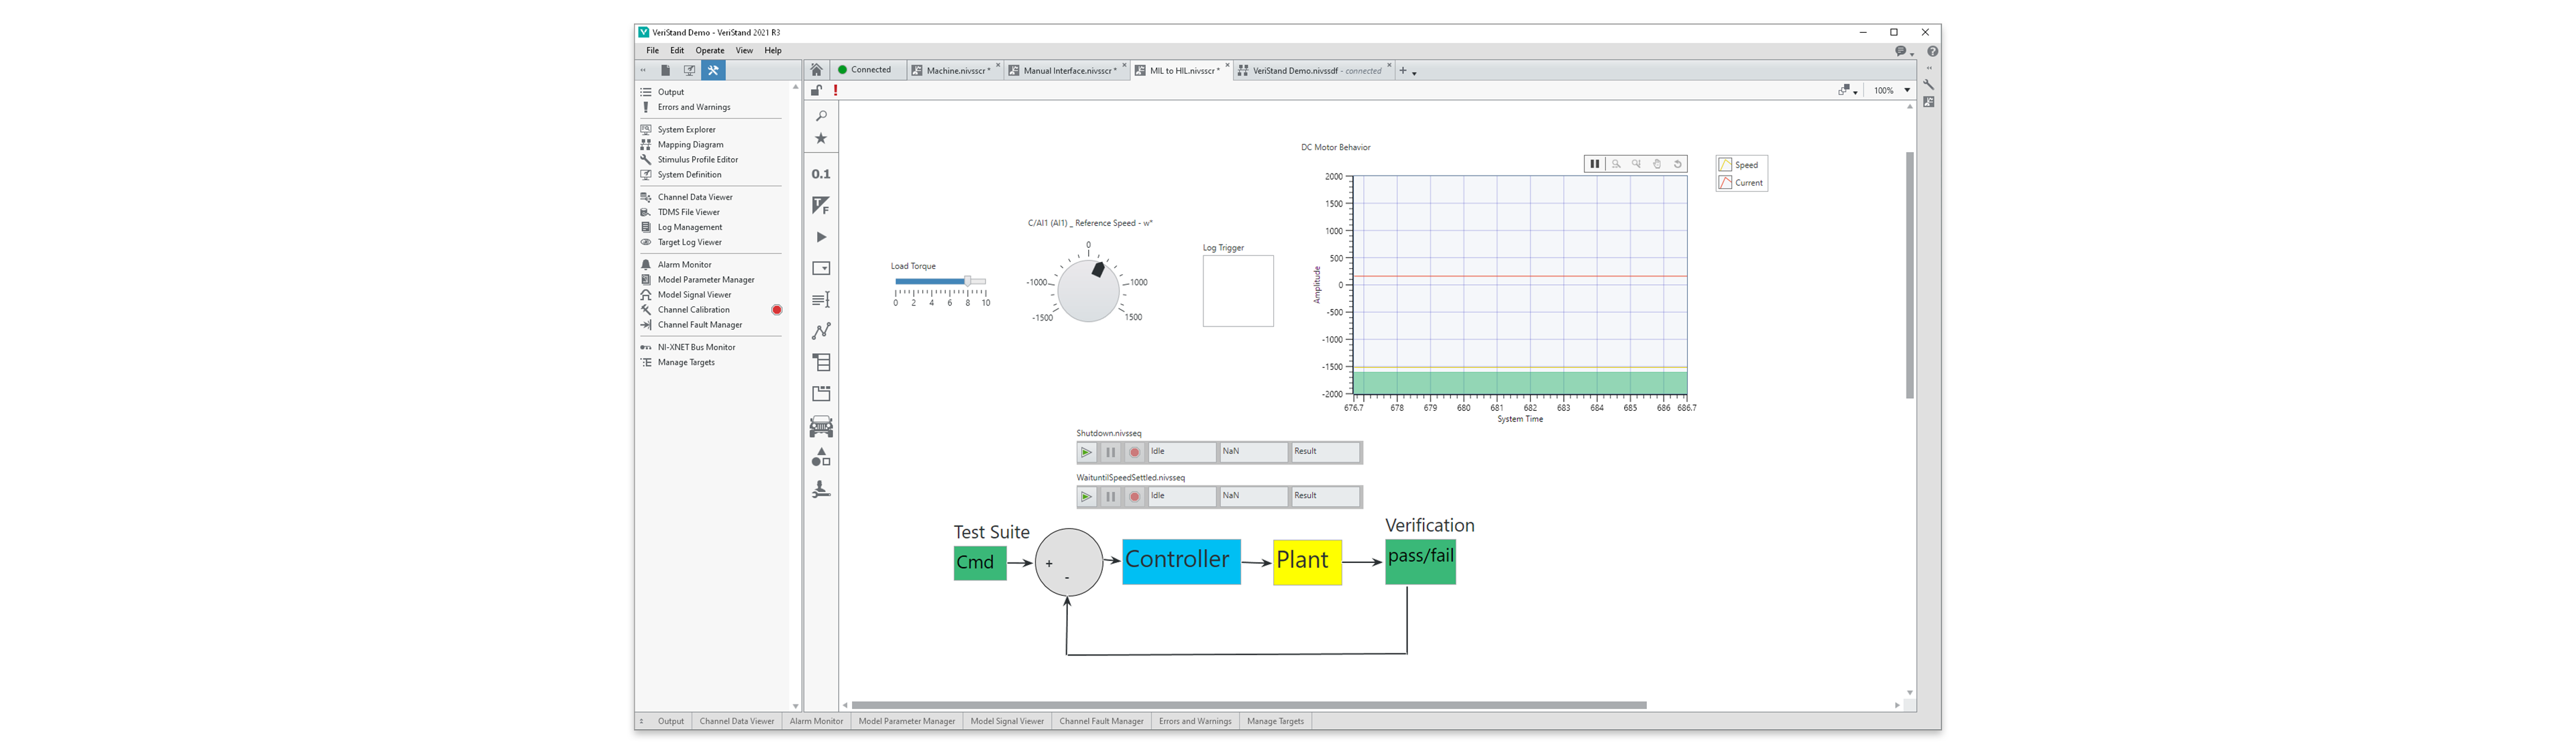Screen dimensions: 2576x754
Task: Click the graph zoom magnifier tool
Action: pos(1616,164)
